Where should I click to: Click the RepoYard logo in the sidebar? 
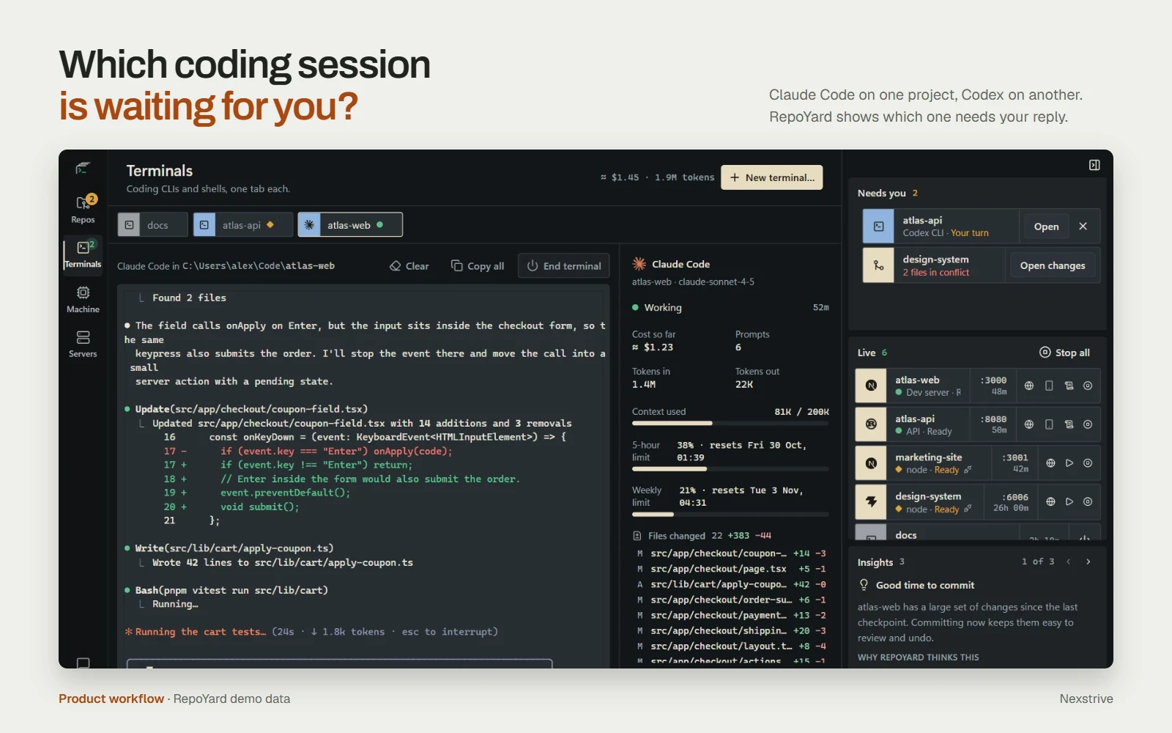[83, 169]
